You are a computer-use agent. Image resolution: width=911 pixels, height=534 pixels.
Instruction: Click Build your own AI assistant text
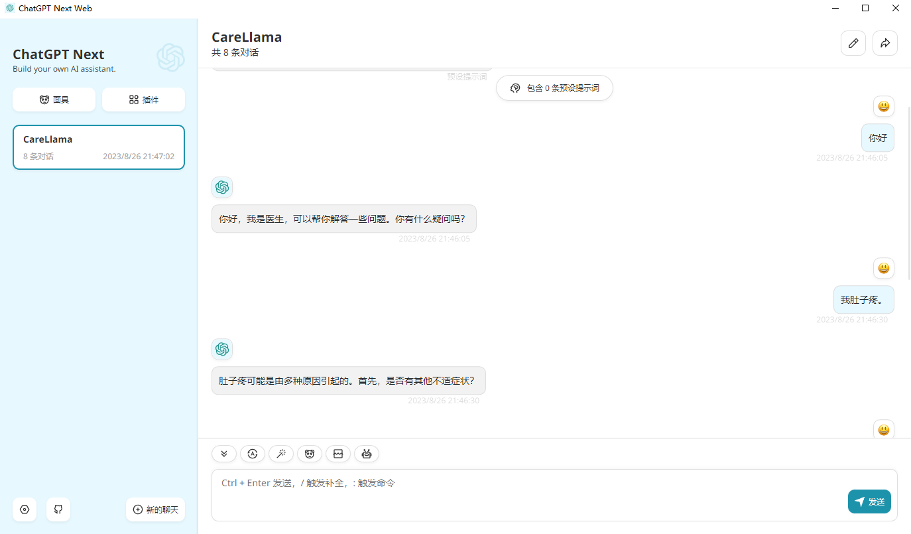point(64,69)
